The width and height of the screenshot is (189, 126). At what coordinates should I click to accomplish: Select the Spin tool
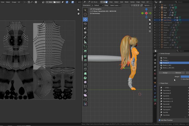85,78
